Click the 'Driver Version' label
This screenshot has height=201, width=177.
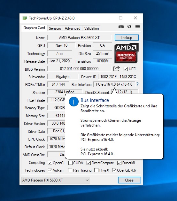[35, 124]
